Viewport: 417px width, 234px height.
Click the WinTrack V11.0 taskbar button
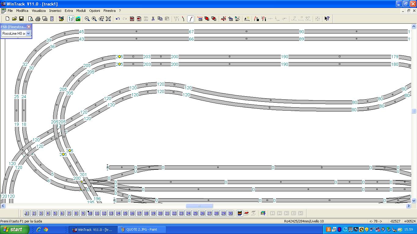click(93, 229)
